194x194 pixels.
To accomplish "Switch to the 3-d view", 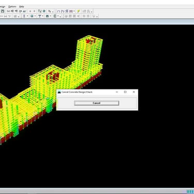I will point(8,11).
